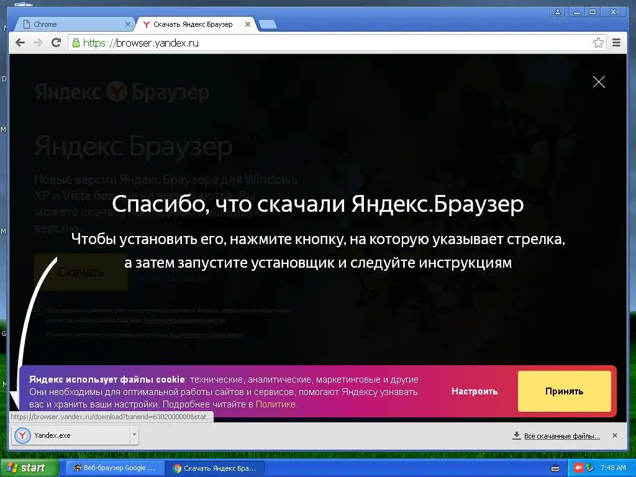Screen dimensions: 636x477
Task: Open the downloaded Yandex.exe file
Action: click(71, 435)
